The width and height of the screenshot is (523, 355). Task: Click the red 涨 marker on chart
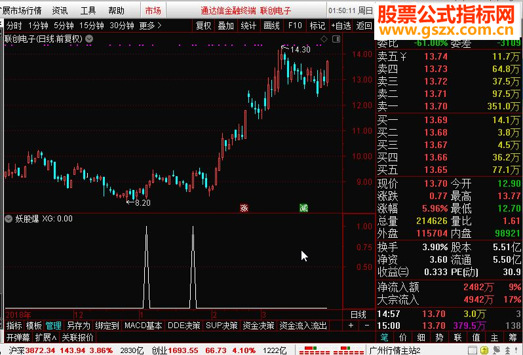coord(244,208)
